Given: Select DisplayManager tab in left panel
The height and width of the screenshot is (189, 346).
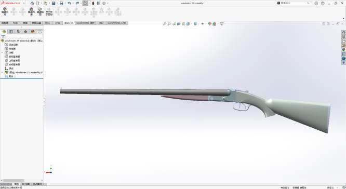Looking at the screenshot, I should point(33,32).
